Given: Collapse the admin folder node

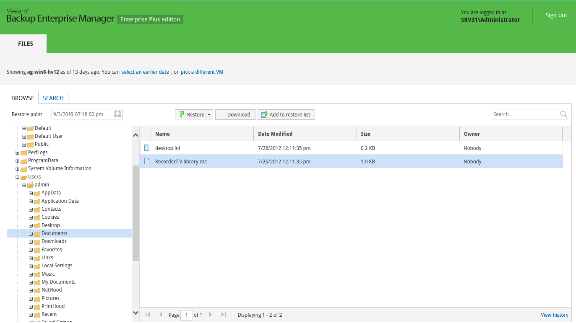Looking at the screenshot, I should [x=24, y=185].
